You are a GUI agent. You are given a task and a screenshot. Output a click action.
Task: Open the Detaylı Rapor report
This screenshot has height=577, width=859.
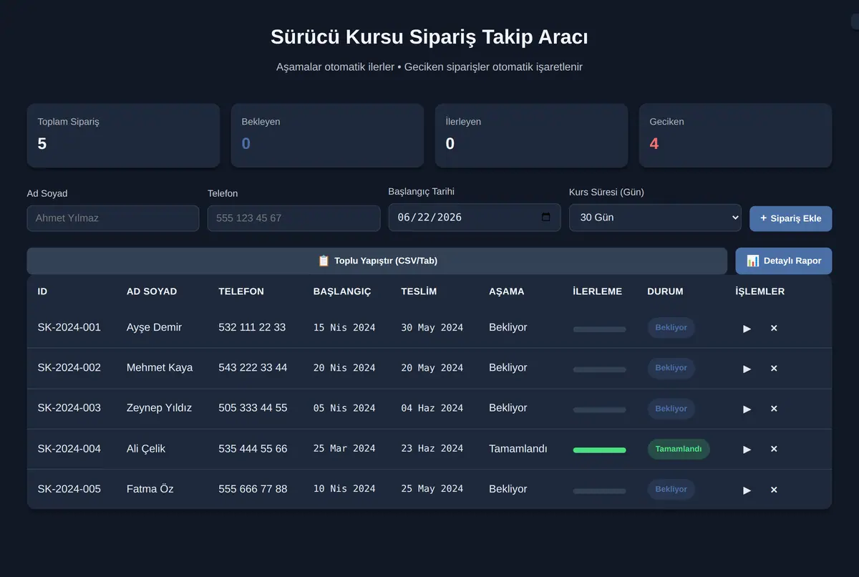click(x=784, y=261)
